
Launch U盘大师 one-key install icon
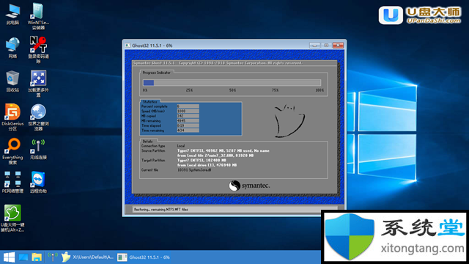tap(12, 219)
